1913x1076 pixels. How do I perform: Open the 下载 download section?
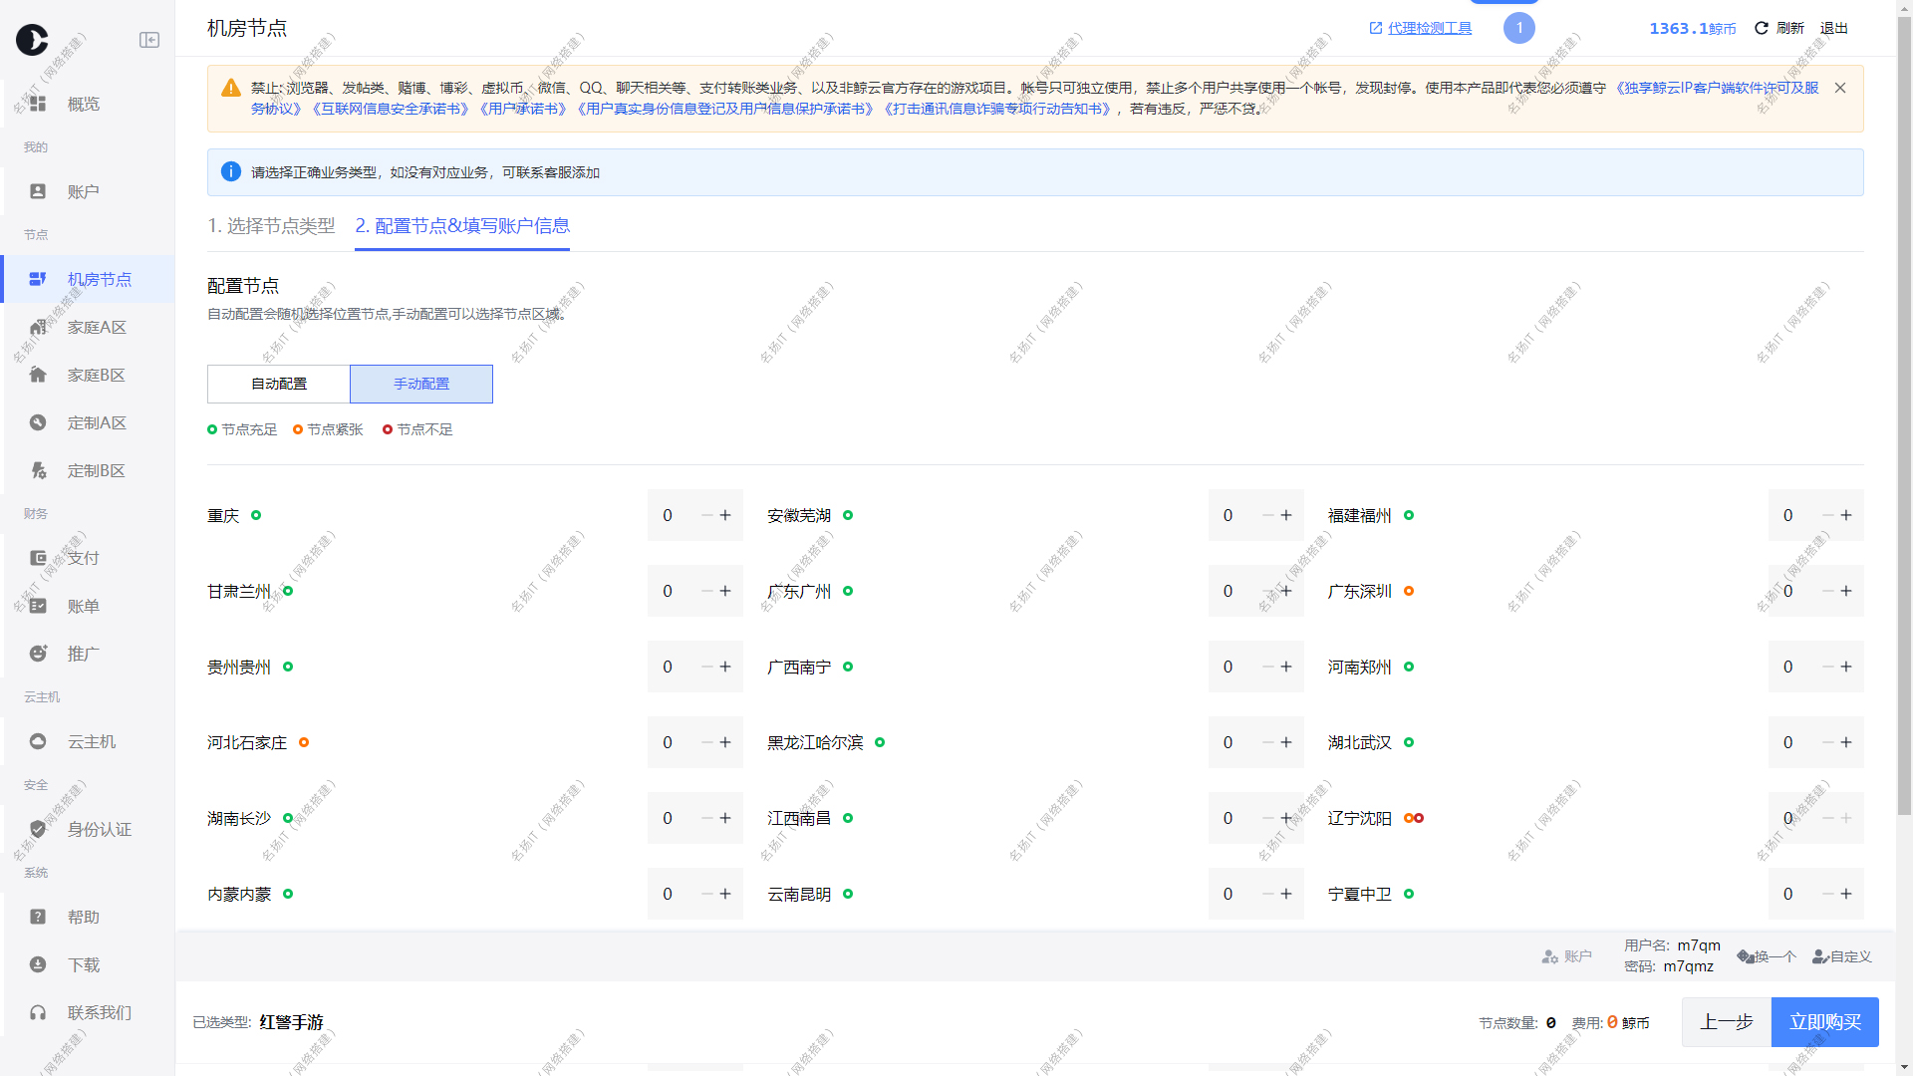84,964
